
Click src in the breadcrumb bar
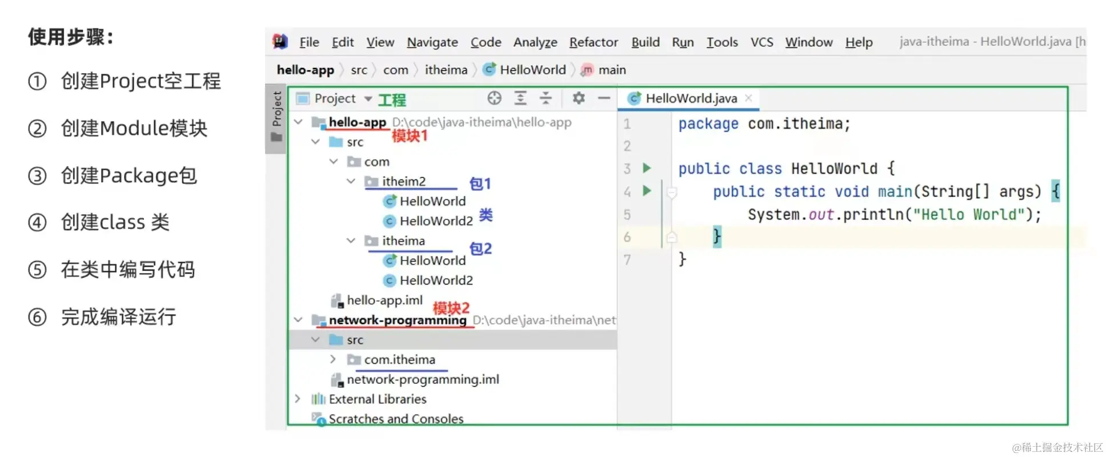click(359, 70)
